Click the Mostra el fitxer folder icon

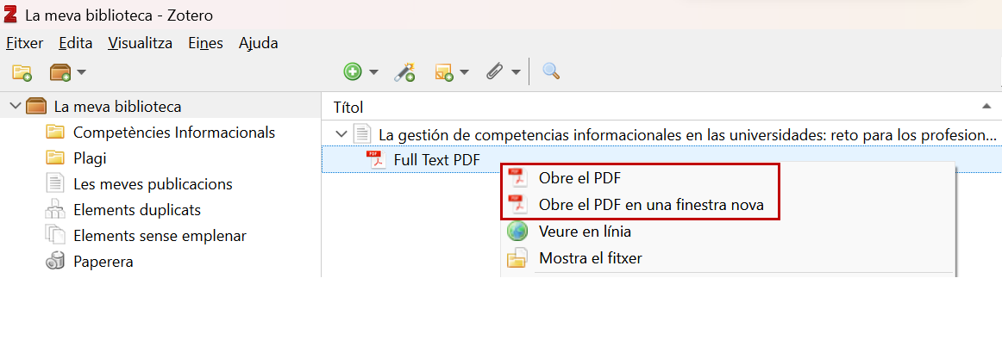point(517,257)
